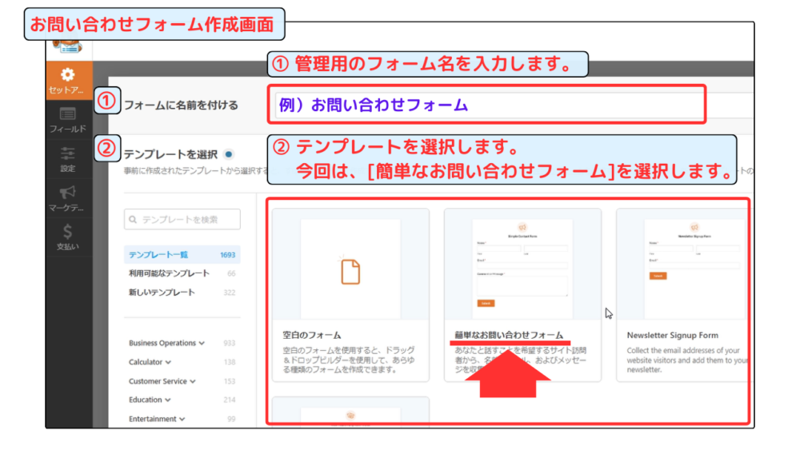This screenshot has width=800, height=450.
Task: Click the blank document icon in 空白のフォーム
Action: tap(350, 271)
